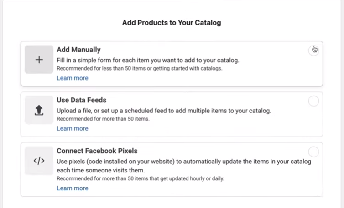
Task: Click the 'updated hourly or daily' recommendation note
Action: coord(141,178)
